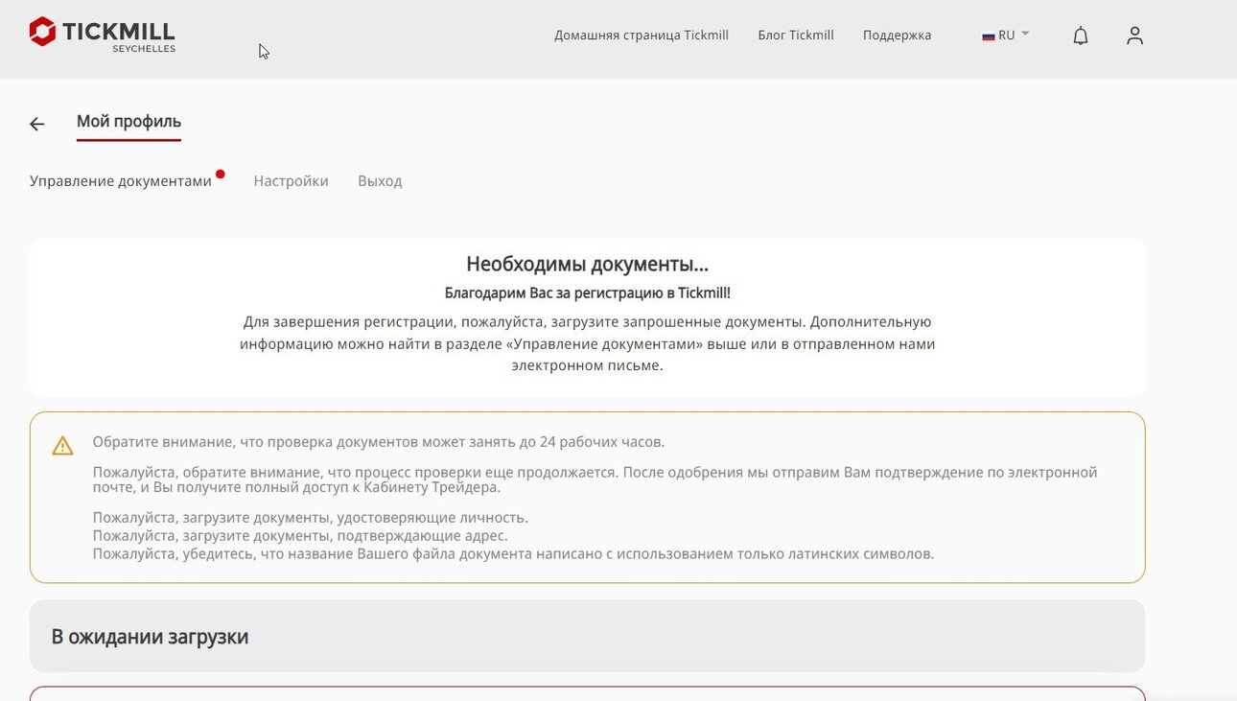The height and width of the screenshot is (701, 1237).
Task: Open Домашняя страница Tickmill link
Action: tap(642, 35)
